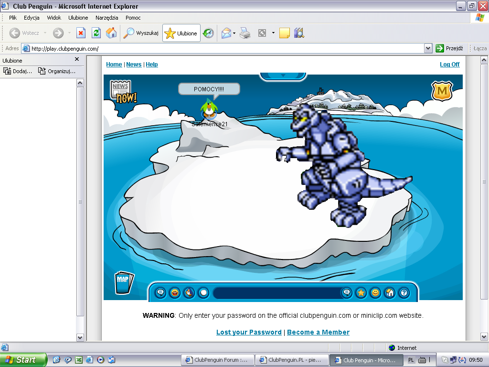489x367 pixels.
Task: Switch to ClubPenguin Forum taskbar window
Action: click(218, 360)
